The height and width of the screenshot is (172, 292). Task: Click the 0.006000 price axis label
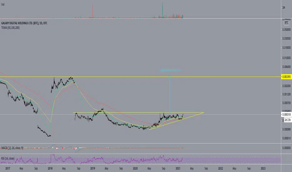(x=286, y=67)
